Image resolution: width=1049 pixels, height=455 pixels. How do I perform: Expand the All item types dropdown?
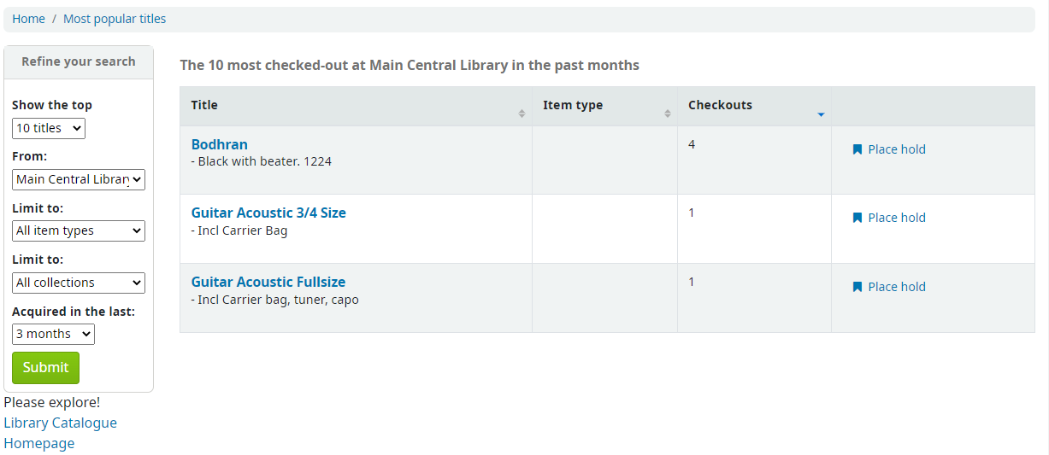point(79,230)
